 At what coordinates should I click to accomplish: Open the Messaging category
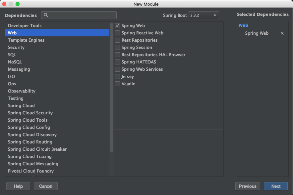[57, 69]
